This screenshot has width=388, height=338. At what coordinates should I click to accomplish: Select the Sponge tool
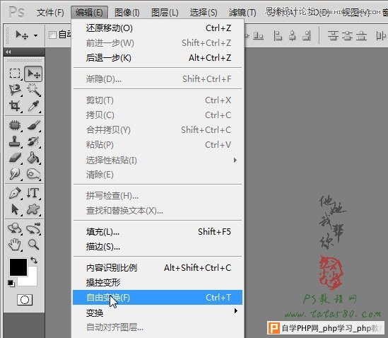click(34, 174)
